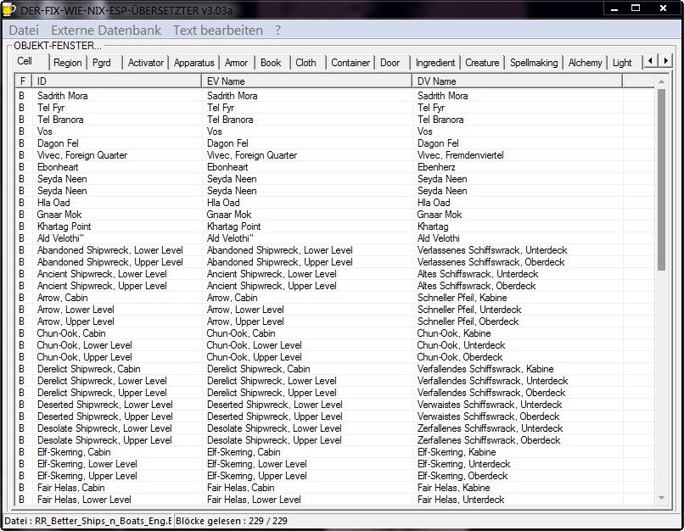Open the Text bearbeiten menu

pos(217,30)
